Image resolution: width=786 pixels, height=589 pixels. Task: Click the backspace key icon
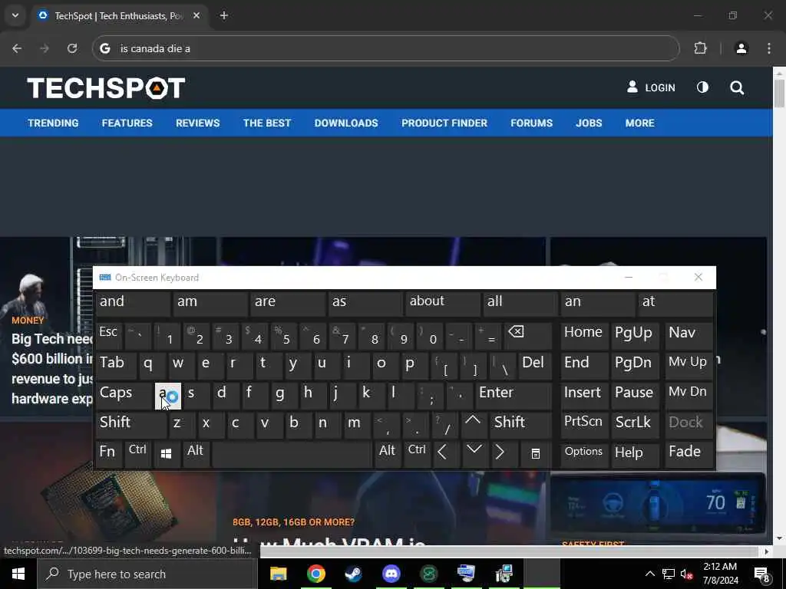pos(528,335)
